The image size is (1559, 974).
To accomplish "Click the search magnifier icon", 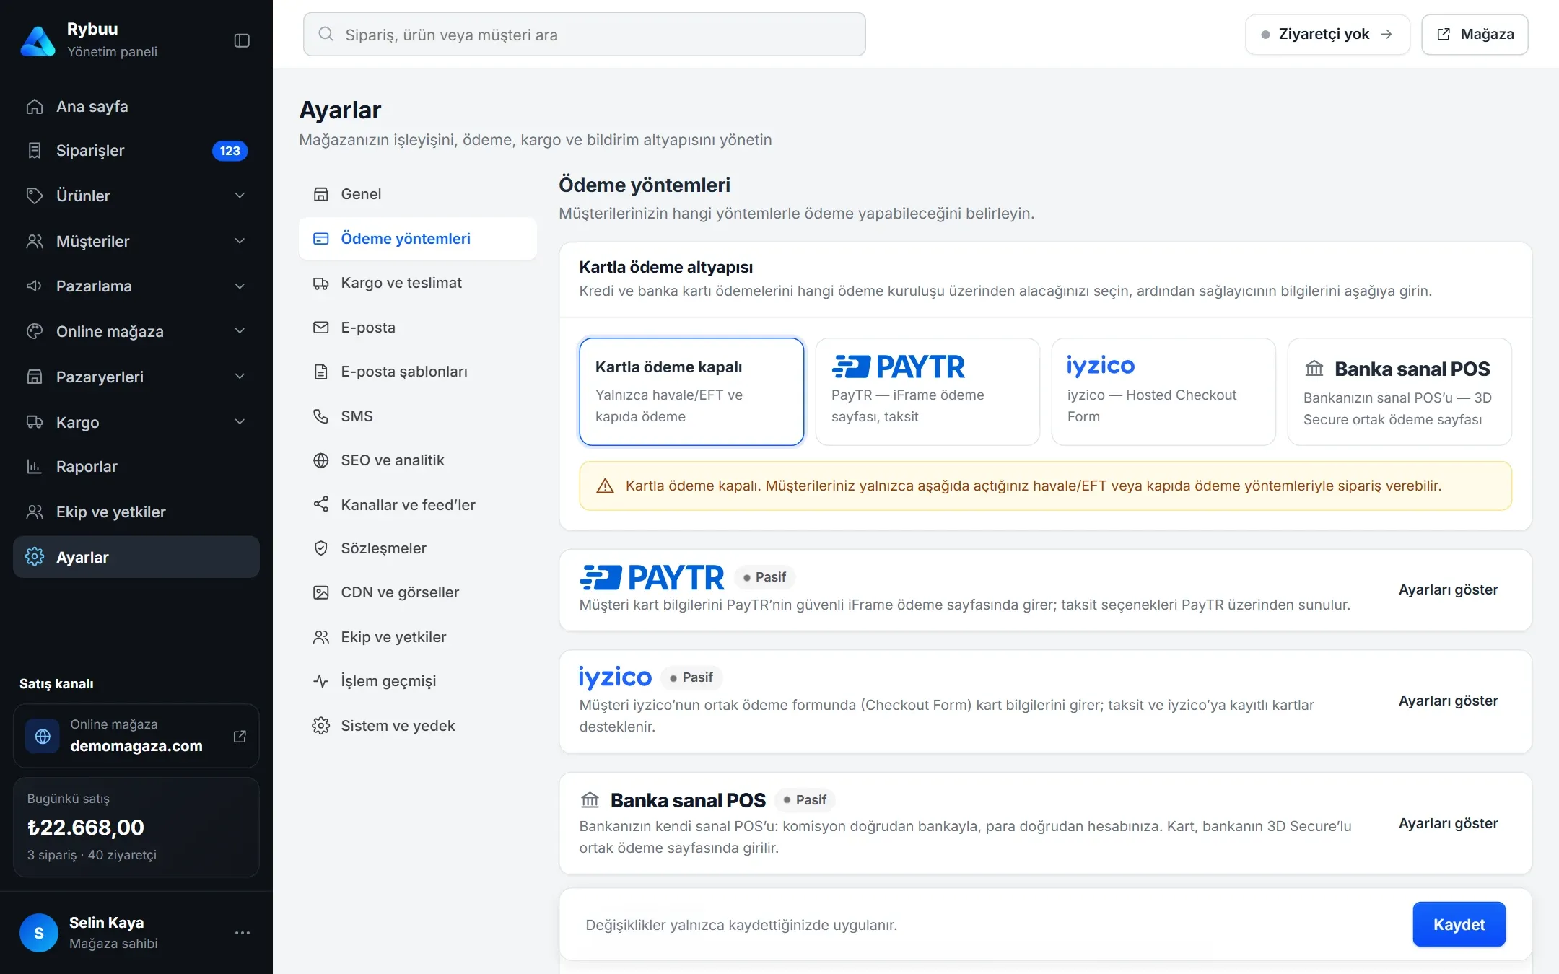I will [326, 34].
